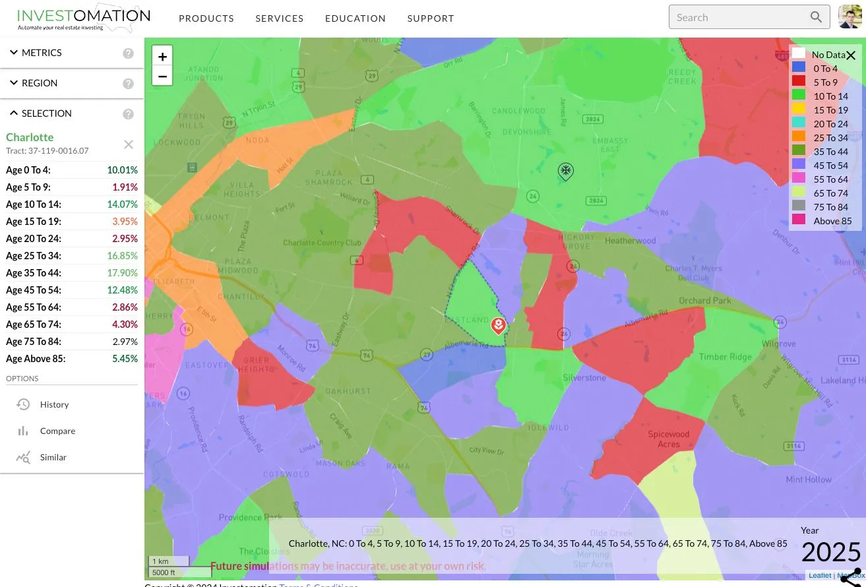Click the 15 To 19 legend swatch
This screenshot has height=587, width=866.
click(x=799, y=109)
